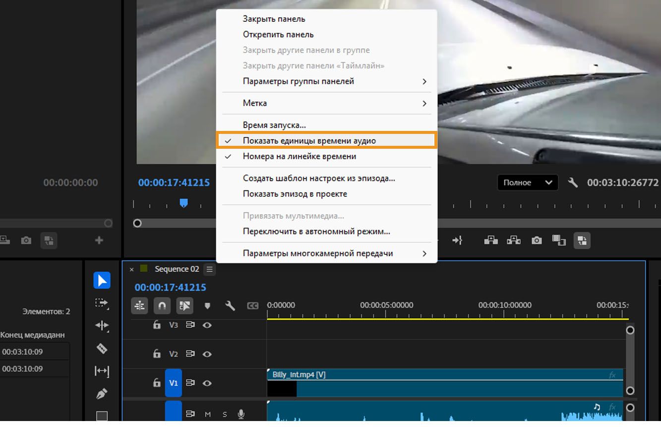661x427 pixels.
Task: Click the Export Frame camera icon
Action: pyautogui.click(x=537, y=241)
